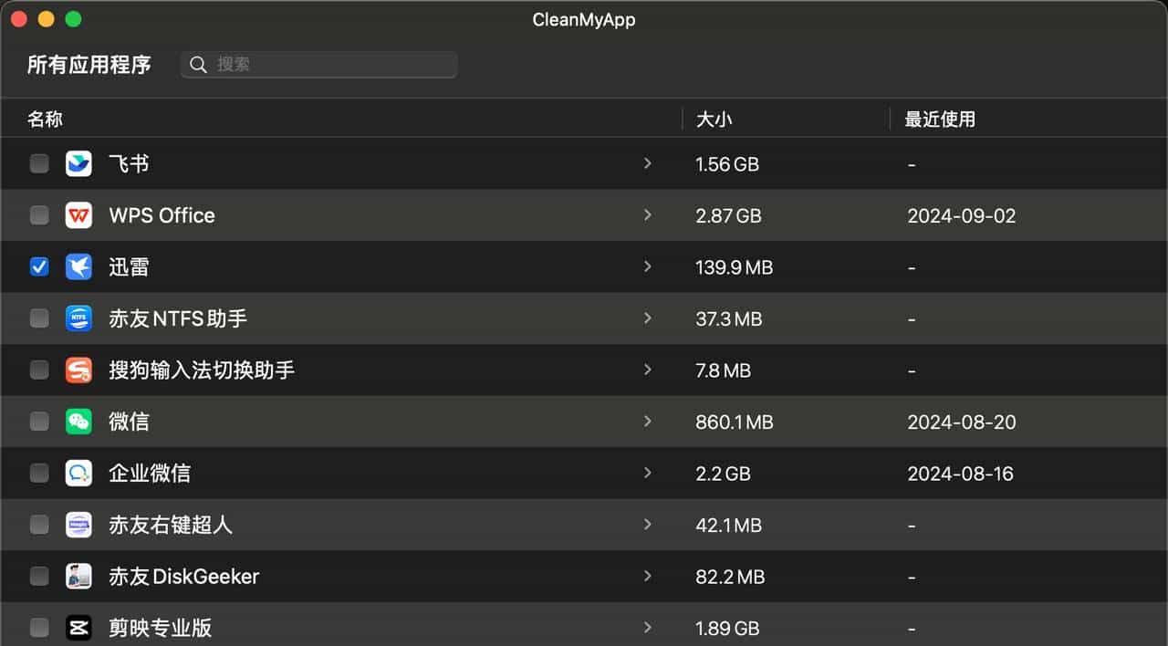Image resolution: width=1168 pixels, height=646 pixels.
Task: Click the 飞书 app icon
Action: (78, 164)
